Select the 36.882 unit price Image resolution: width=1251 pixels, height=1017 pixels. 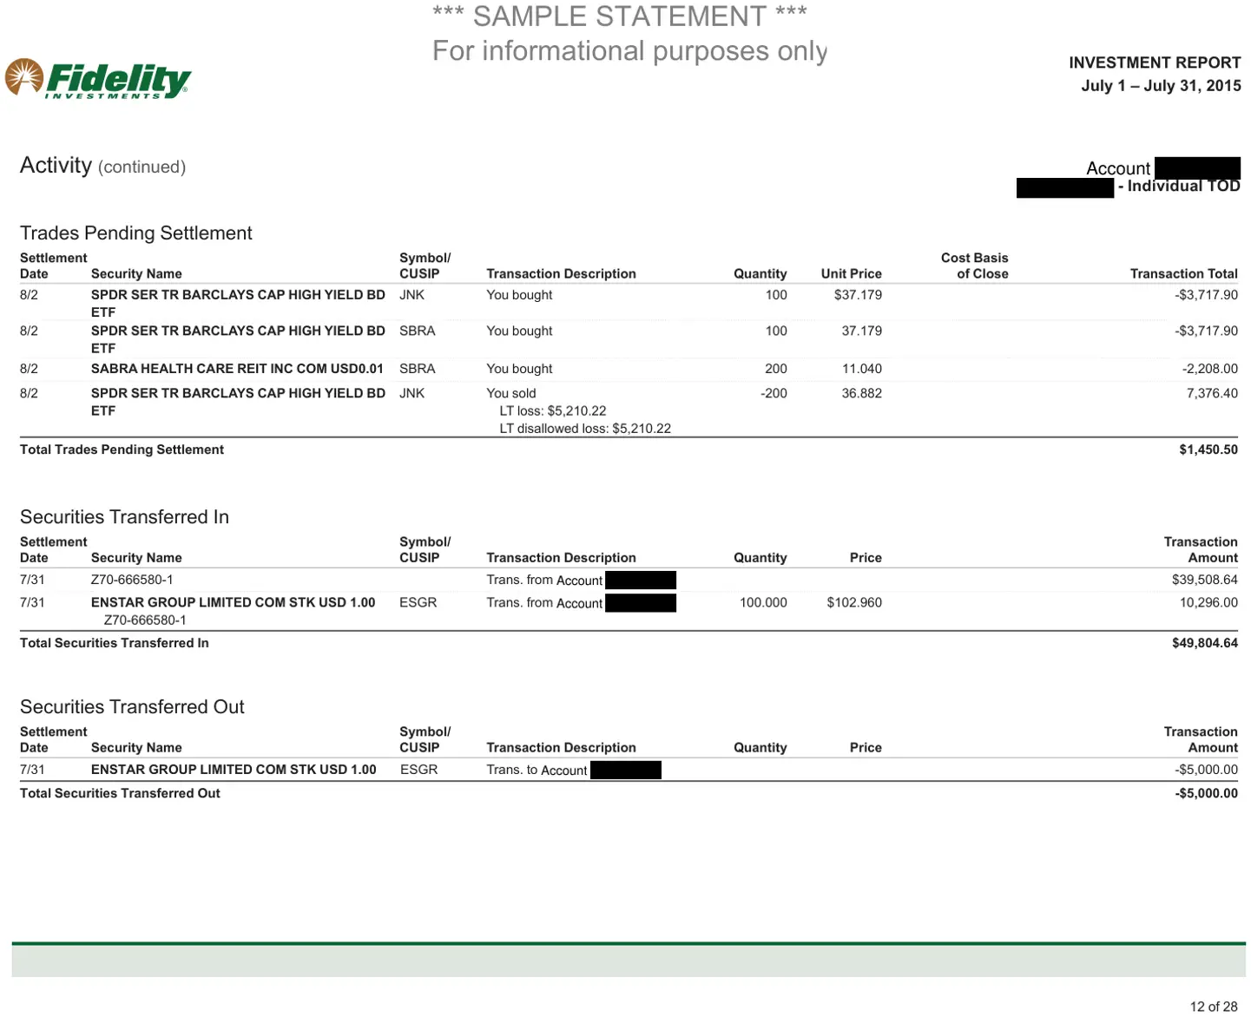[861, 393]
